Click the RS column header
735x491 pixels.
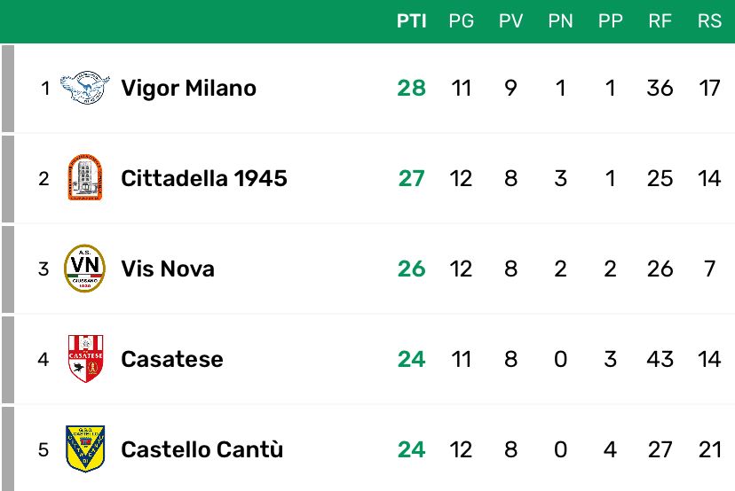709,22
